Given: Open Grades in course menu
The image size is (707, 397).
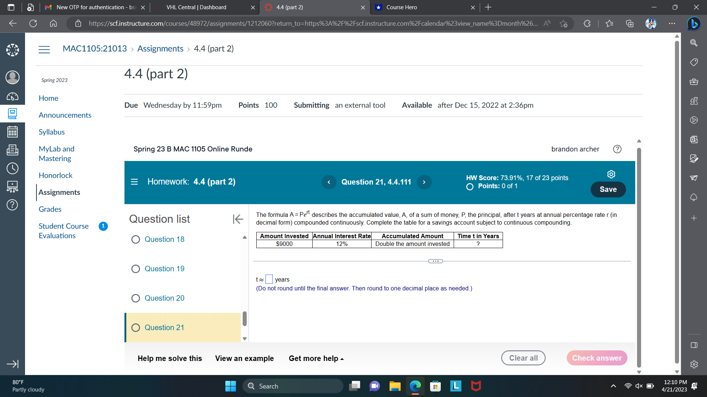Looking at the screenshot, I should (50, 209).
